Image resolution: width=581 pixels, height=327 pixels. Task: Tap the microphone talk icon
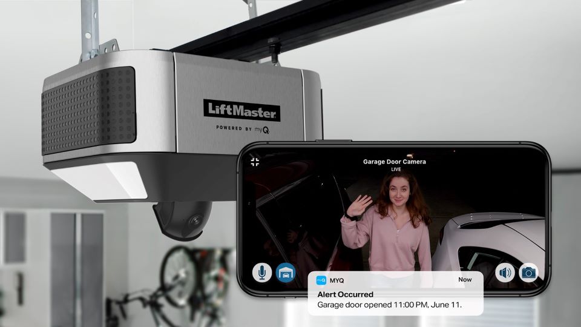point(262,272)
